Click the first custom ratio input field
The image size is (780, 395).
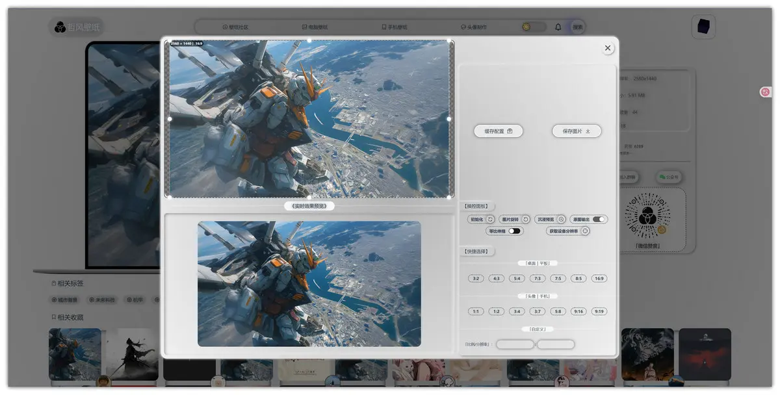tap(515, 344)
